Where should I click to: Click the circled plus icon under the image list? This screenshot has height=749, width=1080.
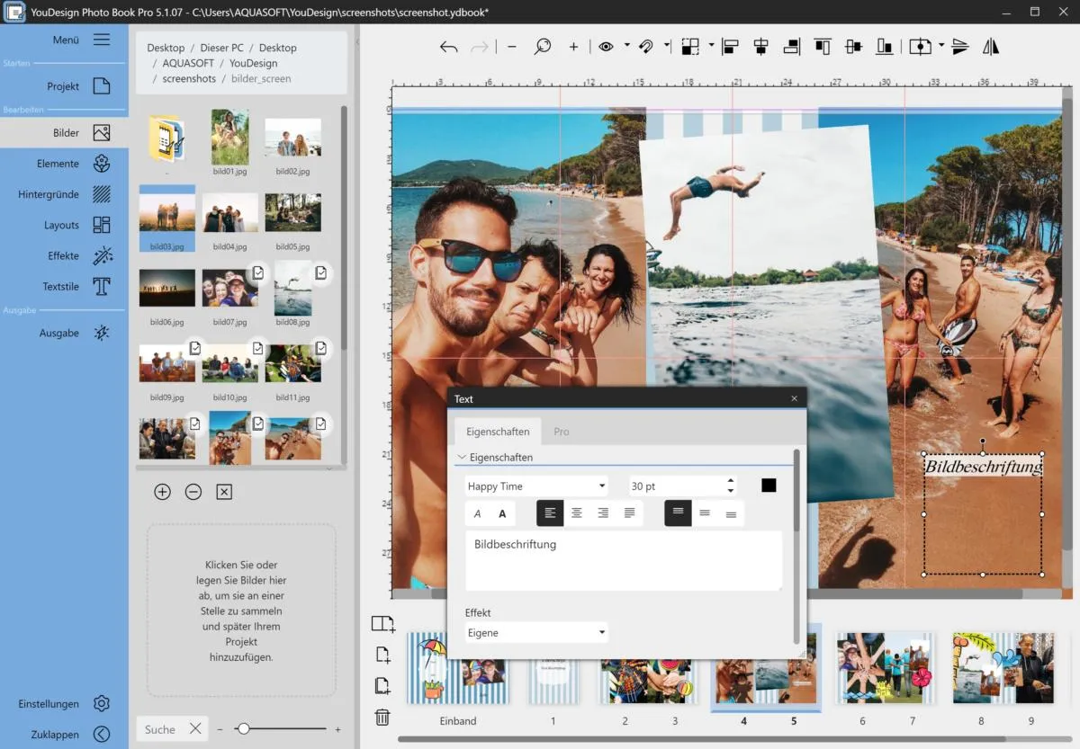pyautogui.click(x=162, y=492)
